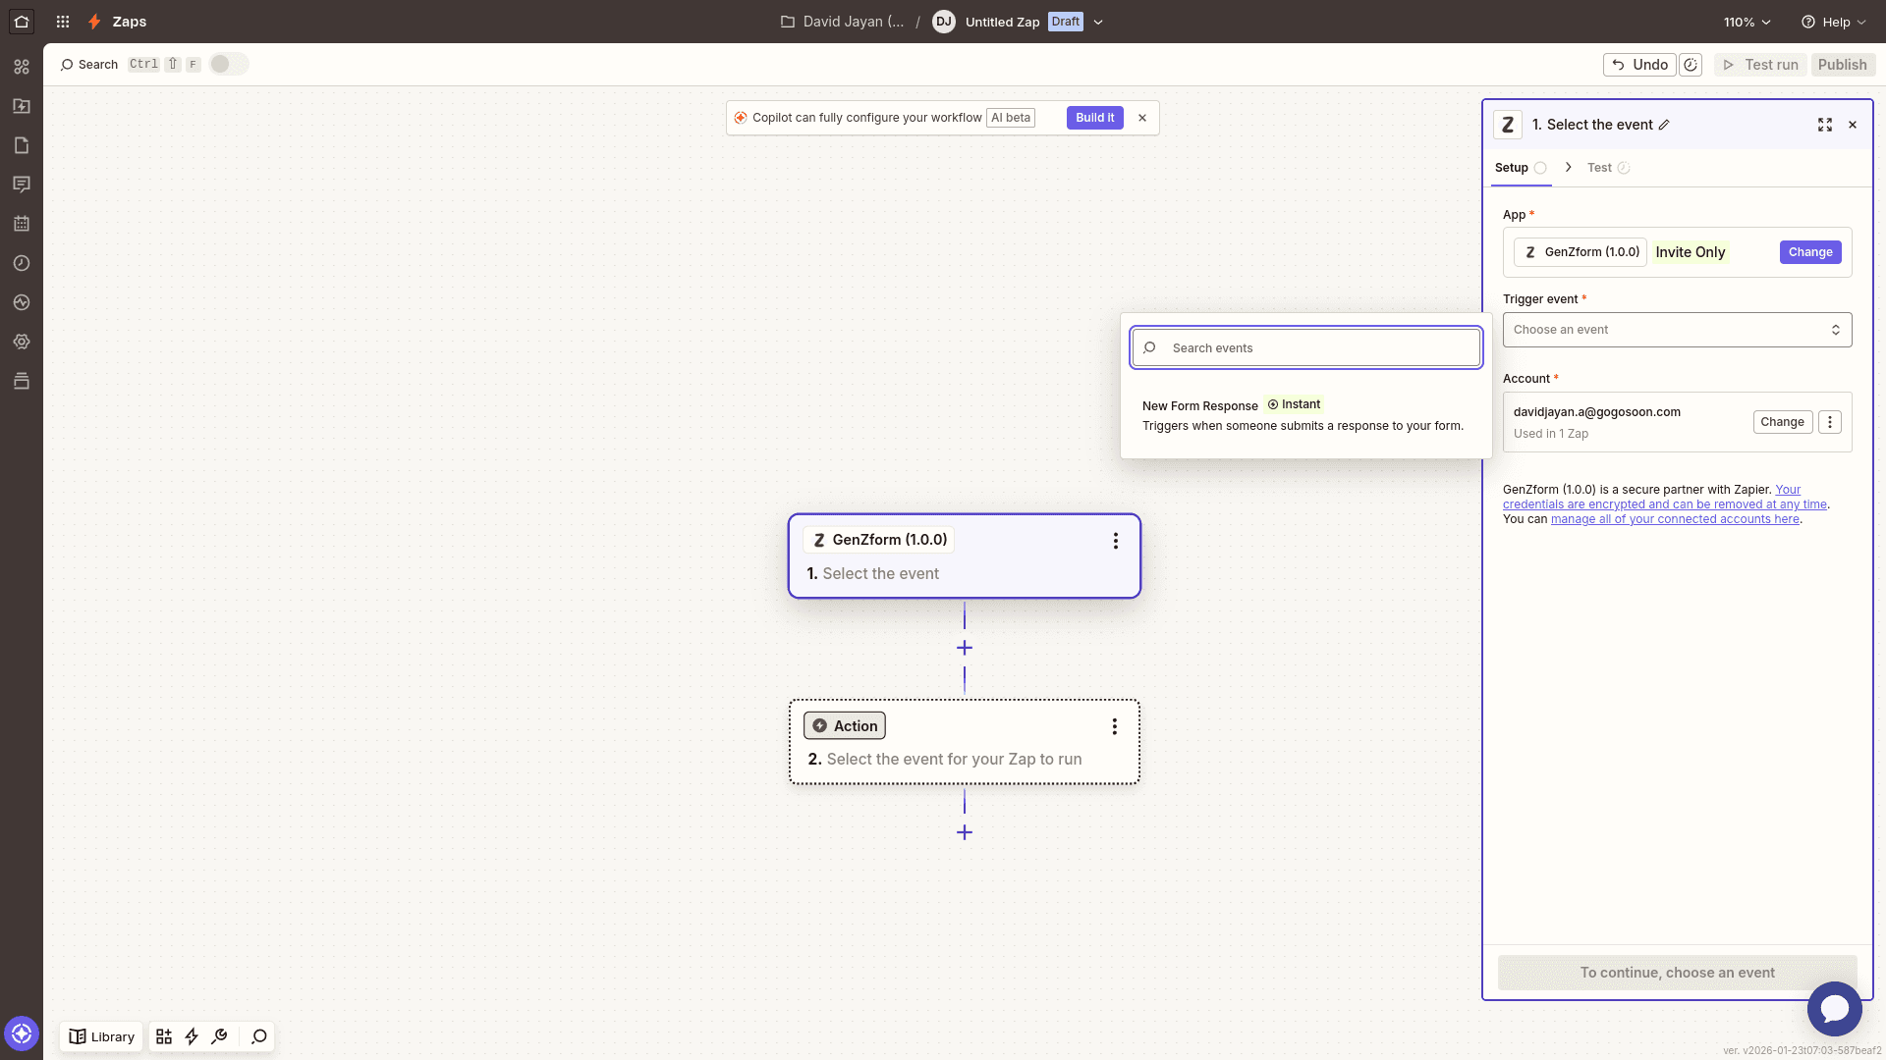The width and height of the screenshot is (1886, 1060).
Task: Expand the Choose an event dropdown
Action: [1677, 330]
